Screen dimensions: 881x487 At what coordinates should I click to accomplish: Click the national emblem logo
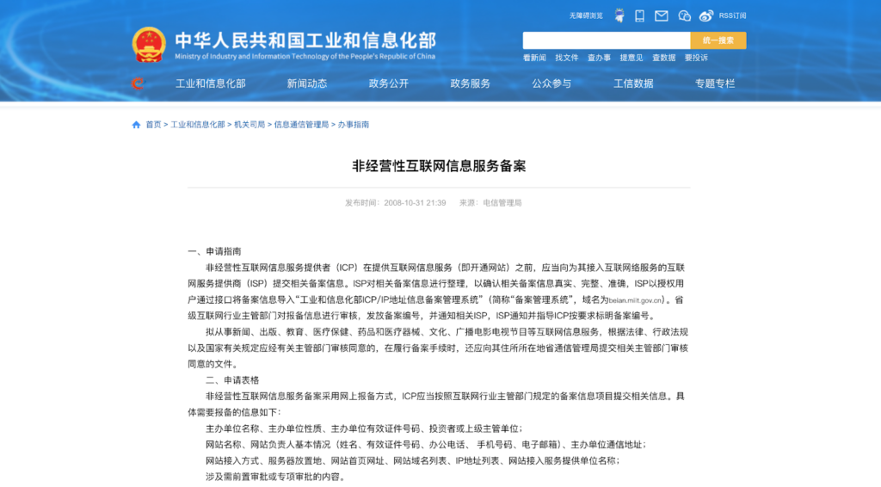149,45
